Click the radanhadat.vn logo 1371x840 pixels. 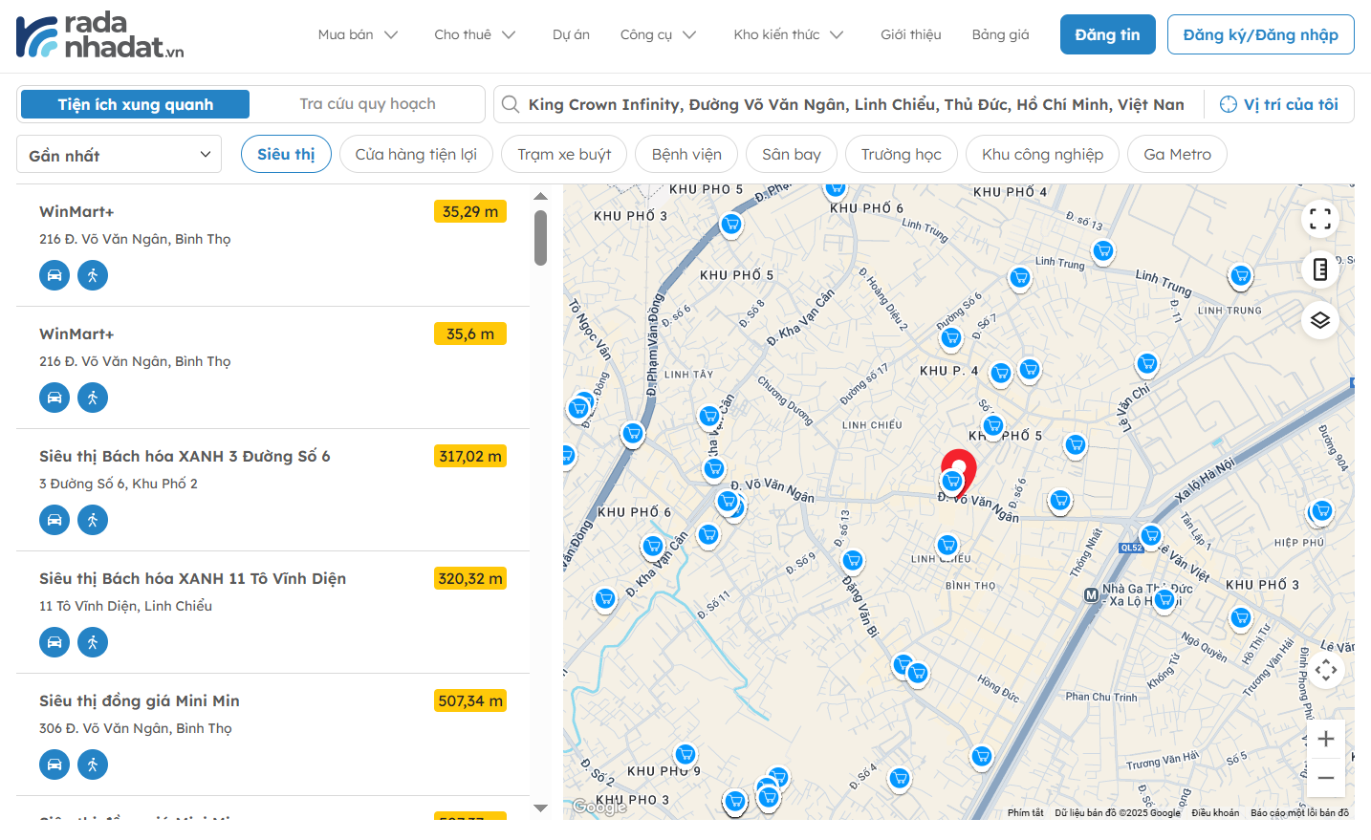click(x=100, y=35)
